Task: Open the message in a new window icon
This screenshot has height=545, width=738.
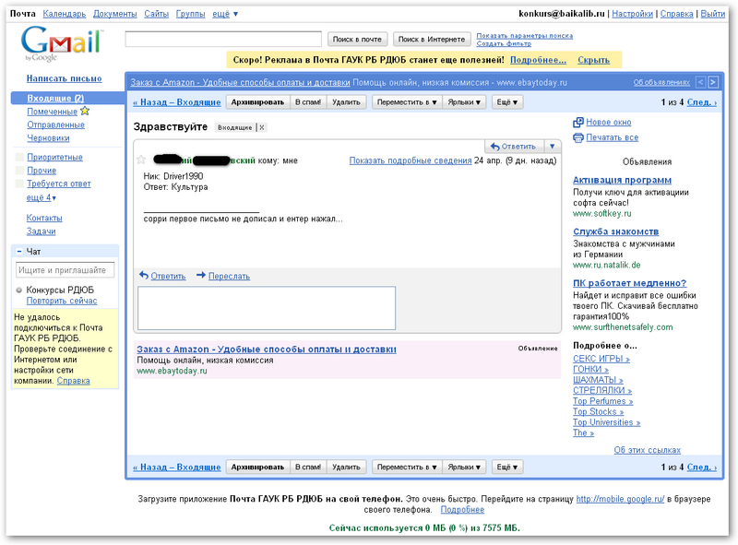Action: pyautogui.click(x=578, y=123)
